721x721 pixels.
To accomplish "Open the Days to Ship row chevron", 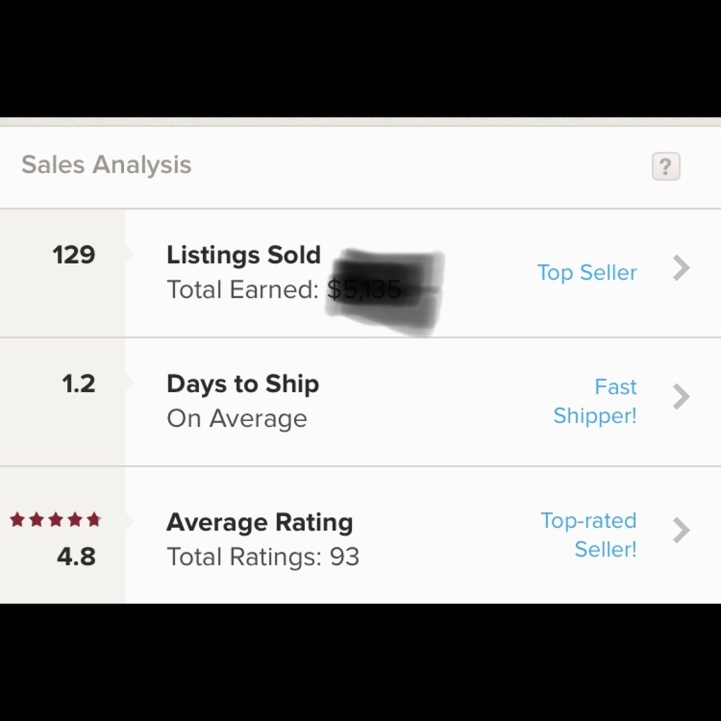I will click(x=681, y=397).
